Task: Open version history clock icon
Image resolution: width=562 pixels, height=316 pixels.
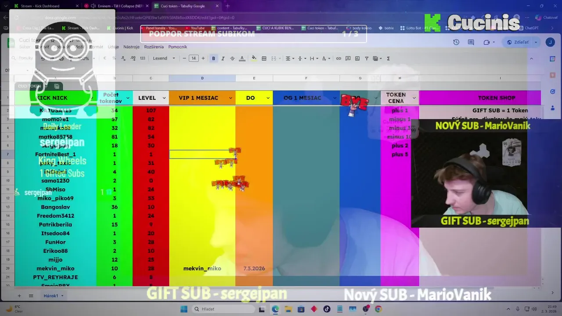Action: [x=456, y=42]
